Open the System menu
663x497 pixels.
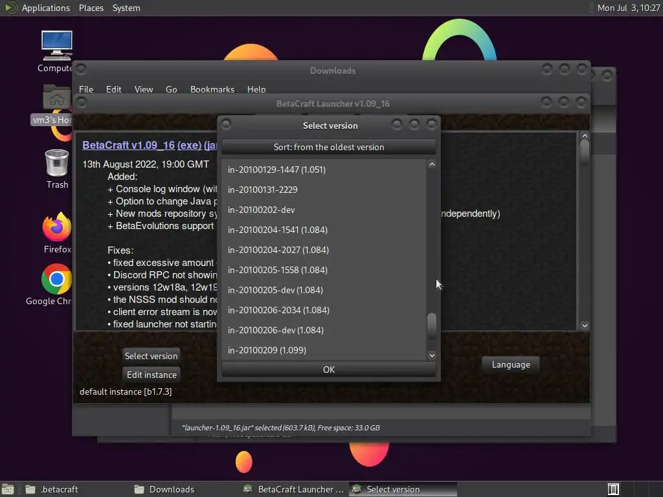click(126, 8)
